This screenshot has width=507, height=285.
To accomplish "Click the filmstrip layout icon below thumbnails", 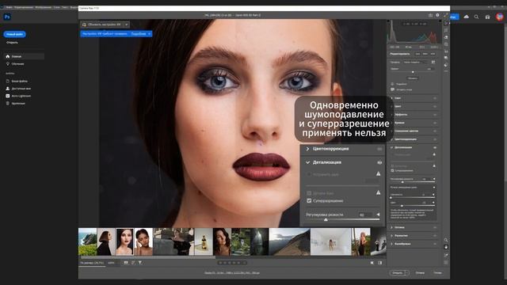I will [x=126, y=263].
